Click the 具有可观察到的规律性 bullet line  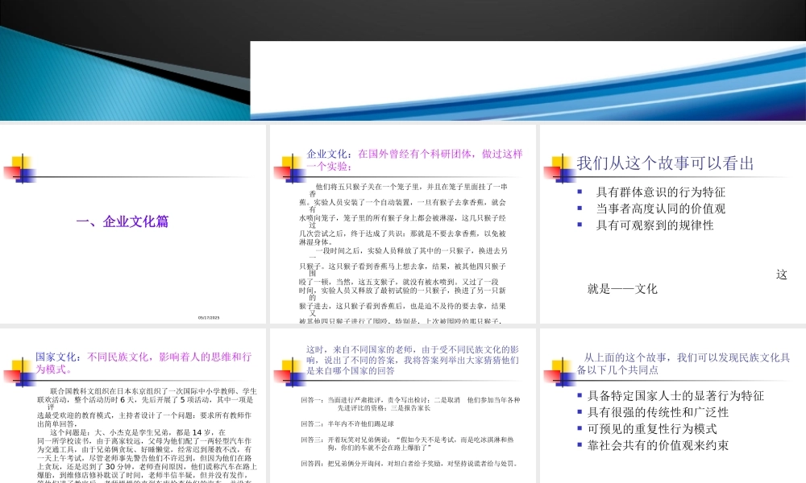654,225
